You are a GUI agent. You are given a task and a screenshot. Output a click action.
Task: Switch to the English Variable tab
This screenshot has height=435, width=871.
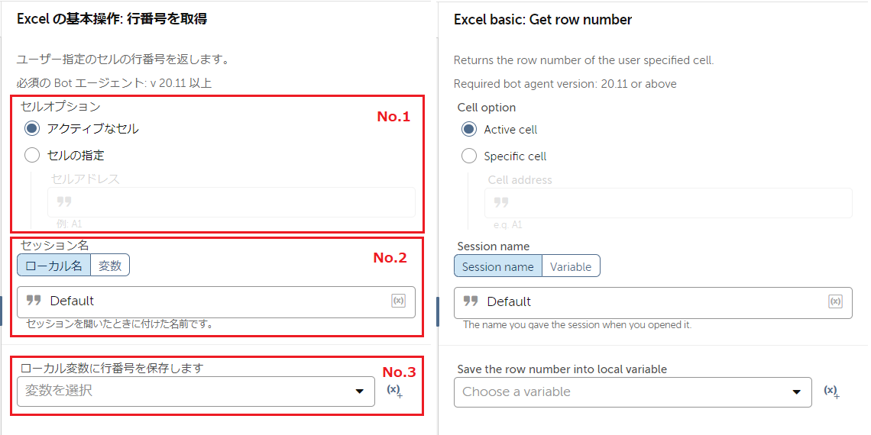click(571, 266)
